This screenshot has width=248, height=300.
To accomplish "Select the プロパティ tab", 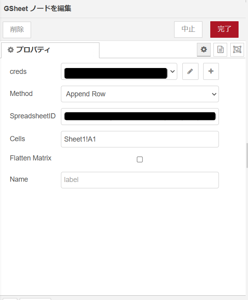I will pyautogui.click(x=50, y=50).
